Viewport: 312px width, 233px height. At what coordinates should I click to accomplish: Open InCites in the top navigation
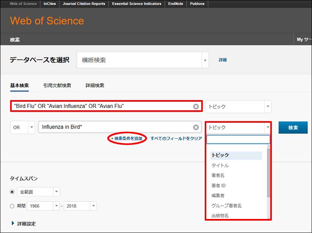pos(50,4)
